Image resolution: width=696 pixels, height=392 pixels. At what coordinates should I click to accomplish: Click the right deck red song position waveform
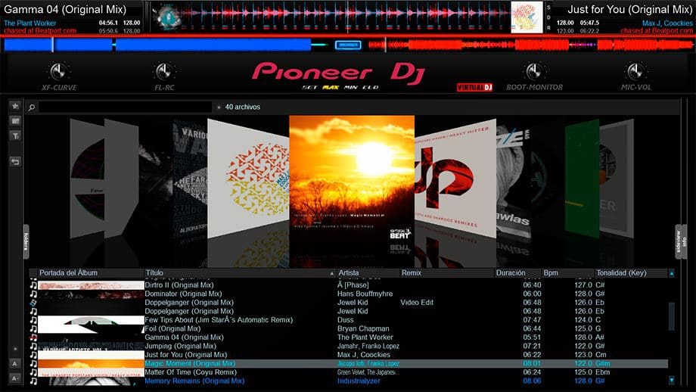point(531,45)
